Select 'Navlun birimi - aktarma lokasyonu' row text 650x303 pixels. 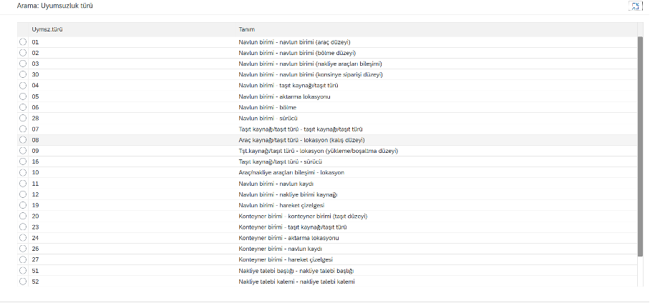(284, 96)
